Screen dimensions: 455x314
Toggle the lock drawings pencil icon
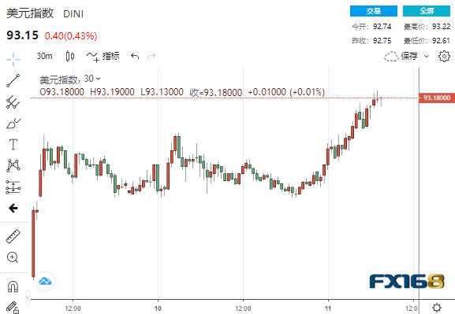[13, 308]
